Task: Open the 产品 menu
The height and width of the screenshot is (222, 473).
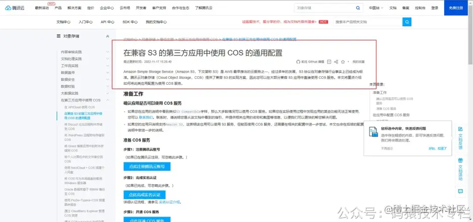Action: coord(58,8)
